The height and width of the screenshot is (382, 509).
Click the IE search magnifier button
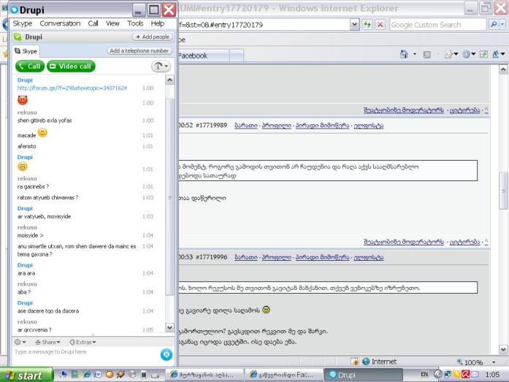pyautogui.click(x=494, y=24)
